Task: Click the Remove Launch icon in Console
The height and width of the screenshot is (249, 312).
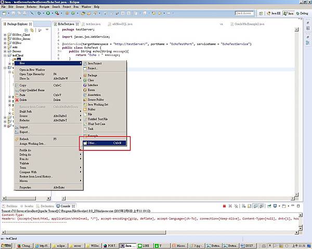Action: click(x=230, y=206)
